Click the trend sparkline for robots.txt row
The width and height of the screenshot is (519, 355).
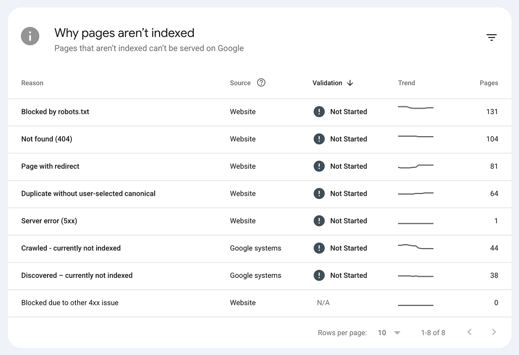415,107
